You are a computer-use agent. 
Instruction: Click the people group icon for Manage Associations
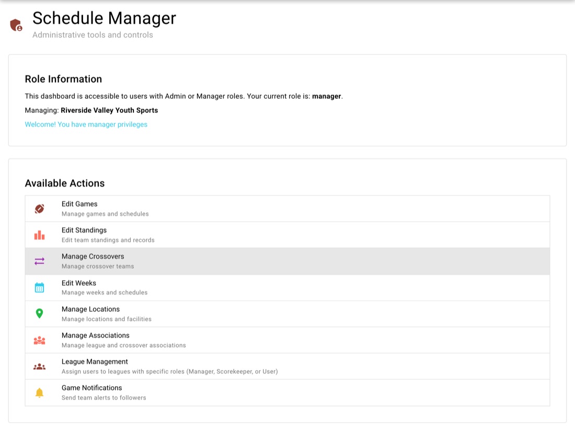coord(39,340)
